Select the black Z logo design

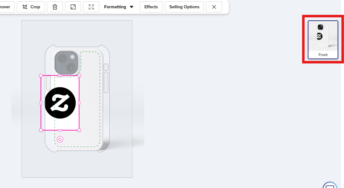click(x=60, y=103)
